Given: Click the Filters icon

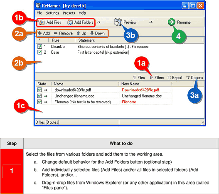Looking at the screenshot, I should pyautogui.click(x=151, y=77).
